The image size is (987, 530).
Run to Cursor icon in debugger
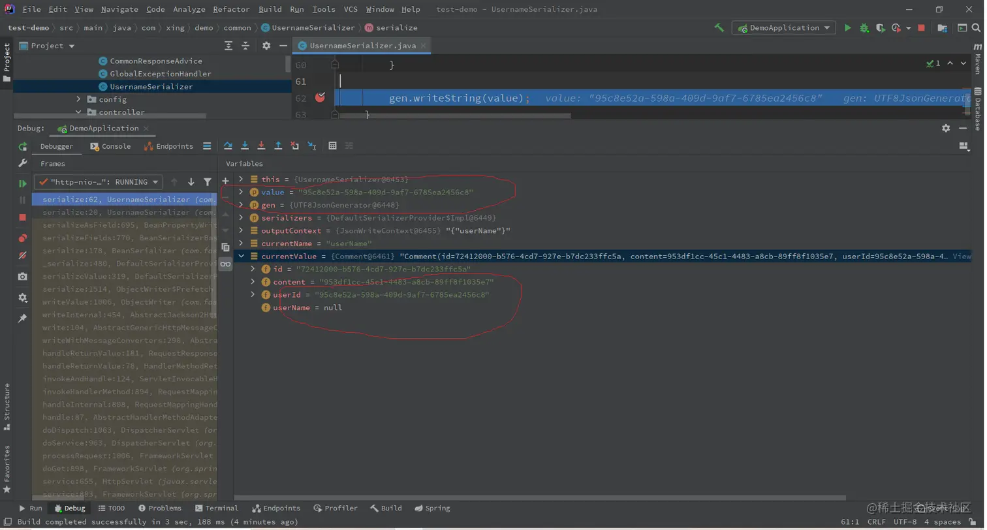click(x=312, y=146)
